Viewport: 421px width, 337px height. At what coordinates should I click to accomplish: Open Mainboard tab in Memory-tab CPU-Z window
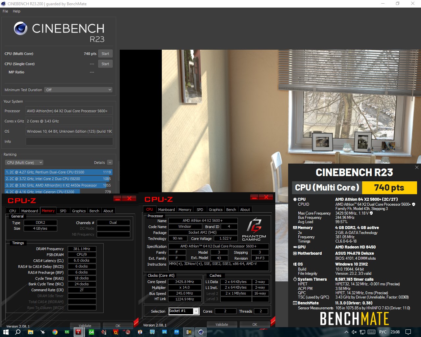click(x=30, y=211)
